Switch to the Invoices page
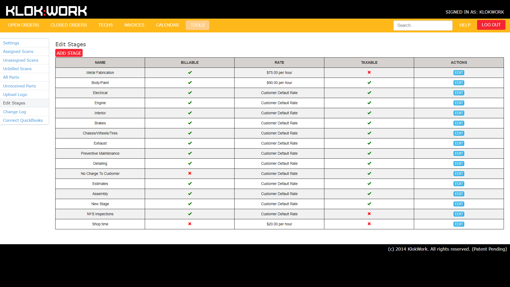Screen dimensions: 510x287 [x=134, y=25]
